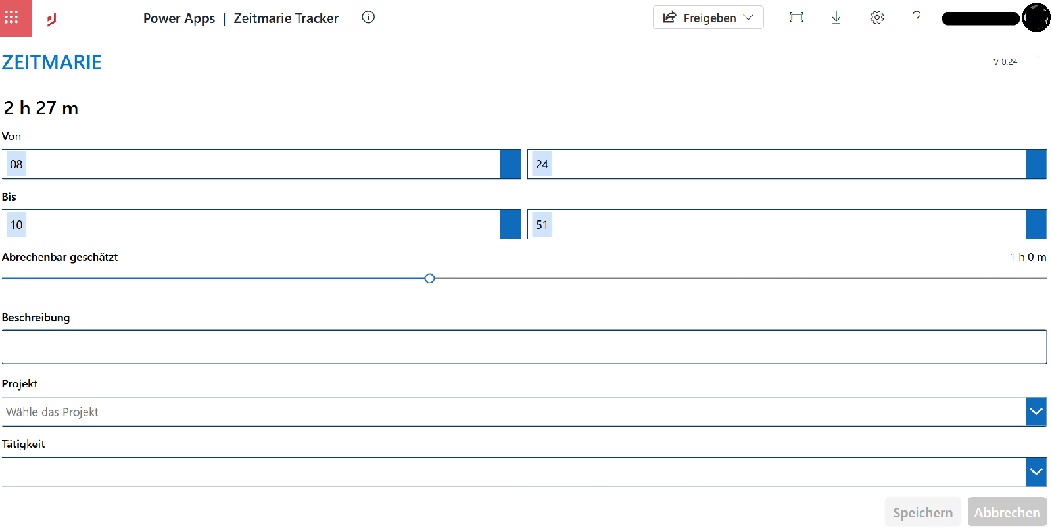Click the download arrow icon
The height and width of the screenshot is (530, 1052).
point(836,18)
